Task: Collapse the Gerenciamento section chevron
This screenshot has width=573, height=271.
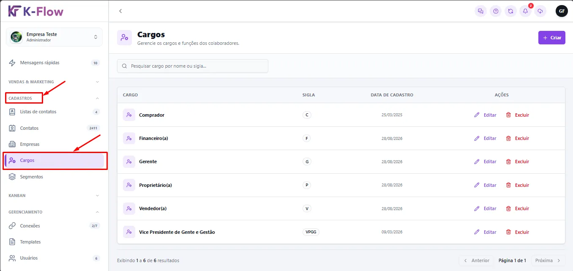Action: [97, 212]
